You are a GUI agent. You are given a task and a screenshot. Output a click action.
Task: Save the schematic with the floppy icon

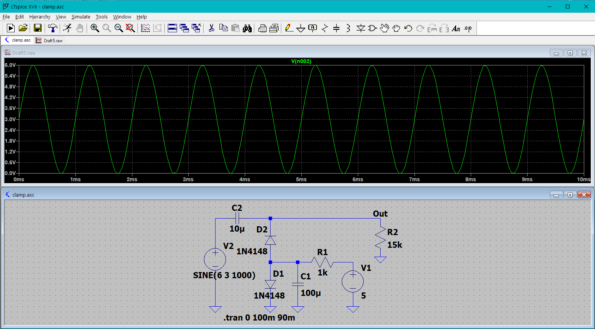tap(37, 28)
